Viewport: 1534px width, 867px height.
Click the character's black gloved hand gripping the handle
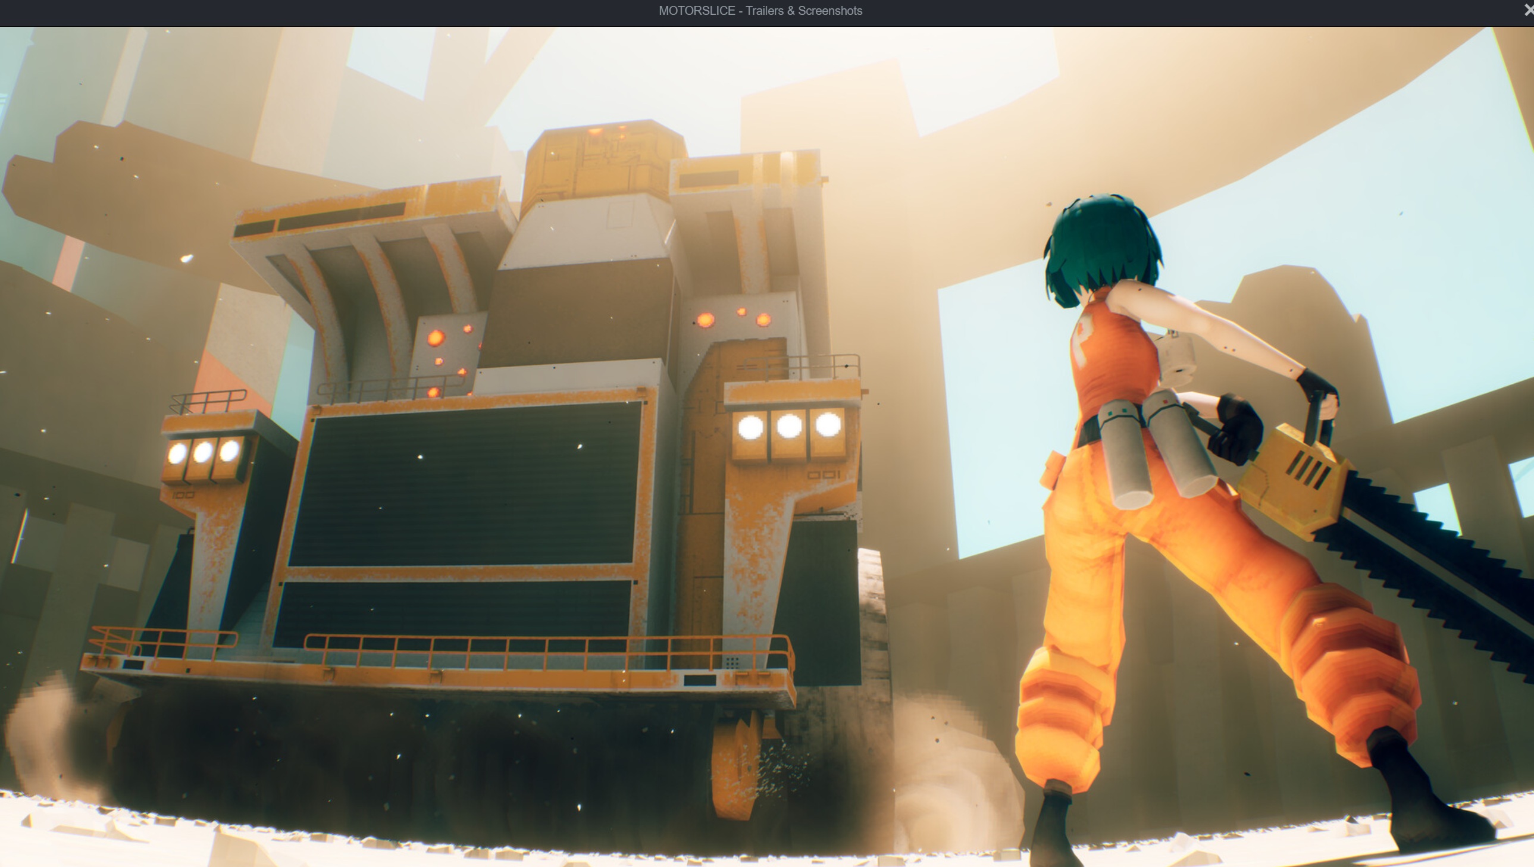[1238, 430]
